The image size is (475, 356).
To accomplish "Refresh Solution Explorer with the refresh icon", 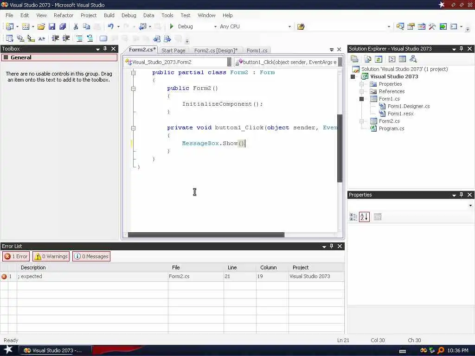I will 379,59.
